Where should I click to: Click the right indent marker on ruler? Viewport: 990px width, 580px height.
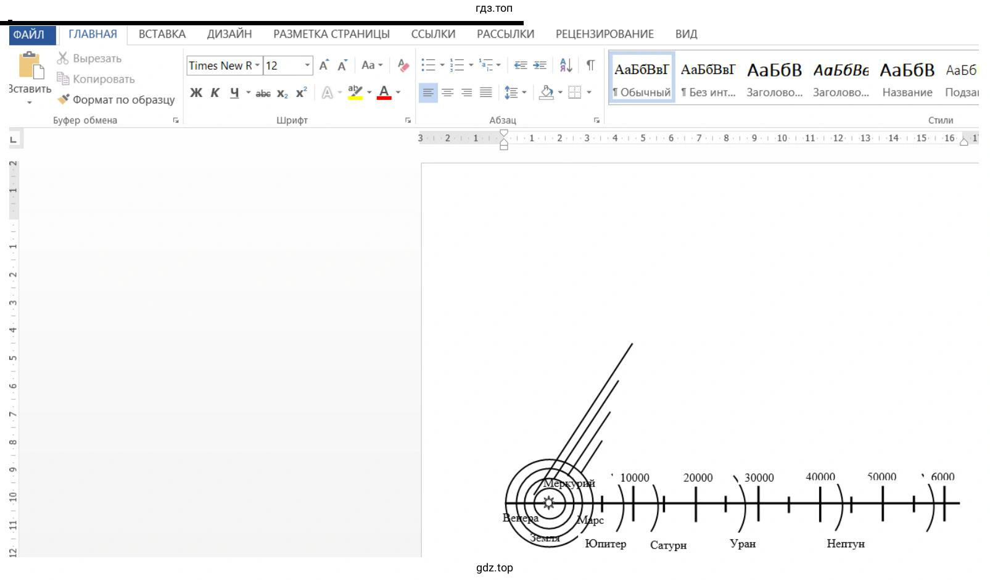(963, 141)
